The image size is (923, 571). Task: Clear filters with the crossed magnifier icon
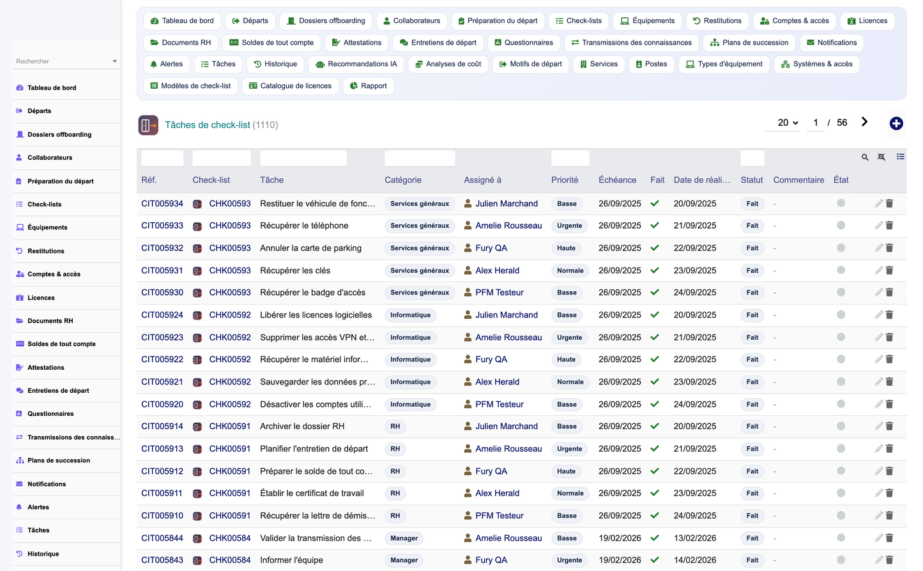tap(881, 157)
